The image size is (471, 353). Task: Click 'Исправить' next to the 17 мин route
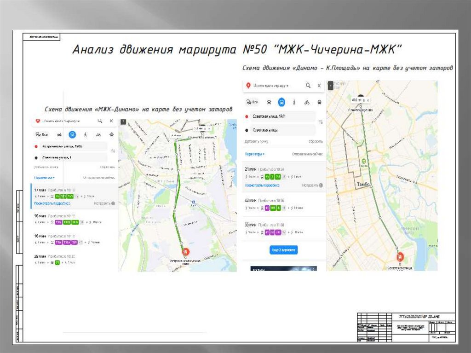tap(104, 203)
